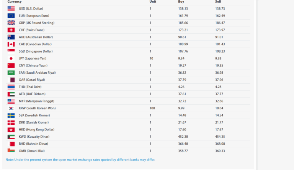Select the SGD (Singapore Dollar) row label

pos(36,51)
